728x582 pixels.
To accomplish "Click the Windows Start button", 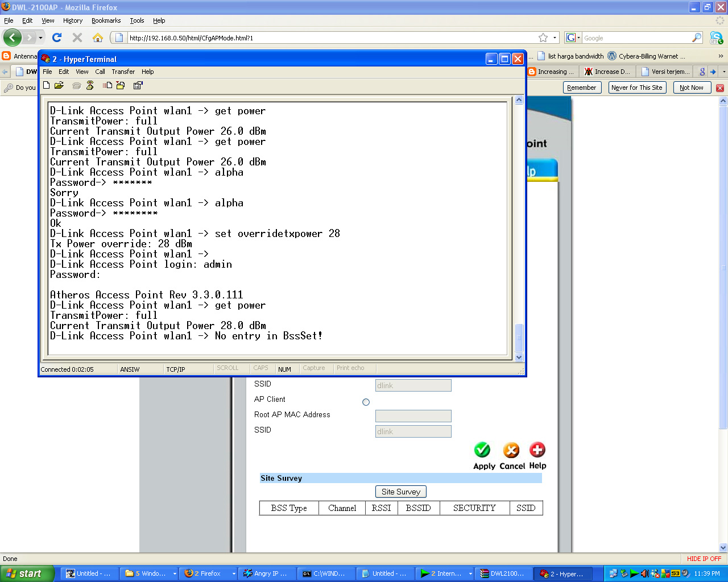I will (x=27, y=573).
